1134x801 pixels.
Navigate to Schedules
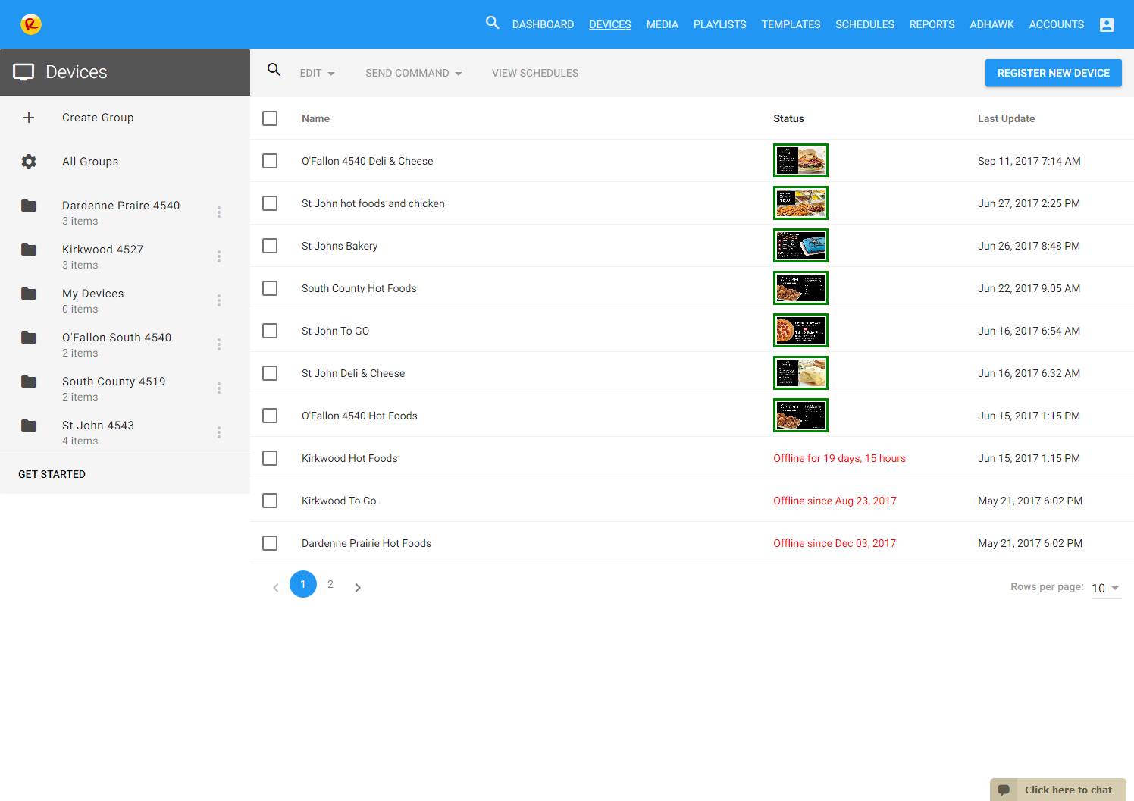click(865, 24)
